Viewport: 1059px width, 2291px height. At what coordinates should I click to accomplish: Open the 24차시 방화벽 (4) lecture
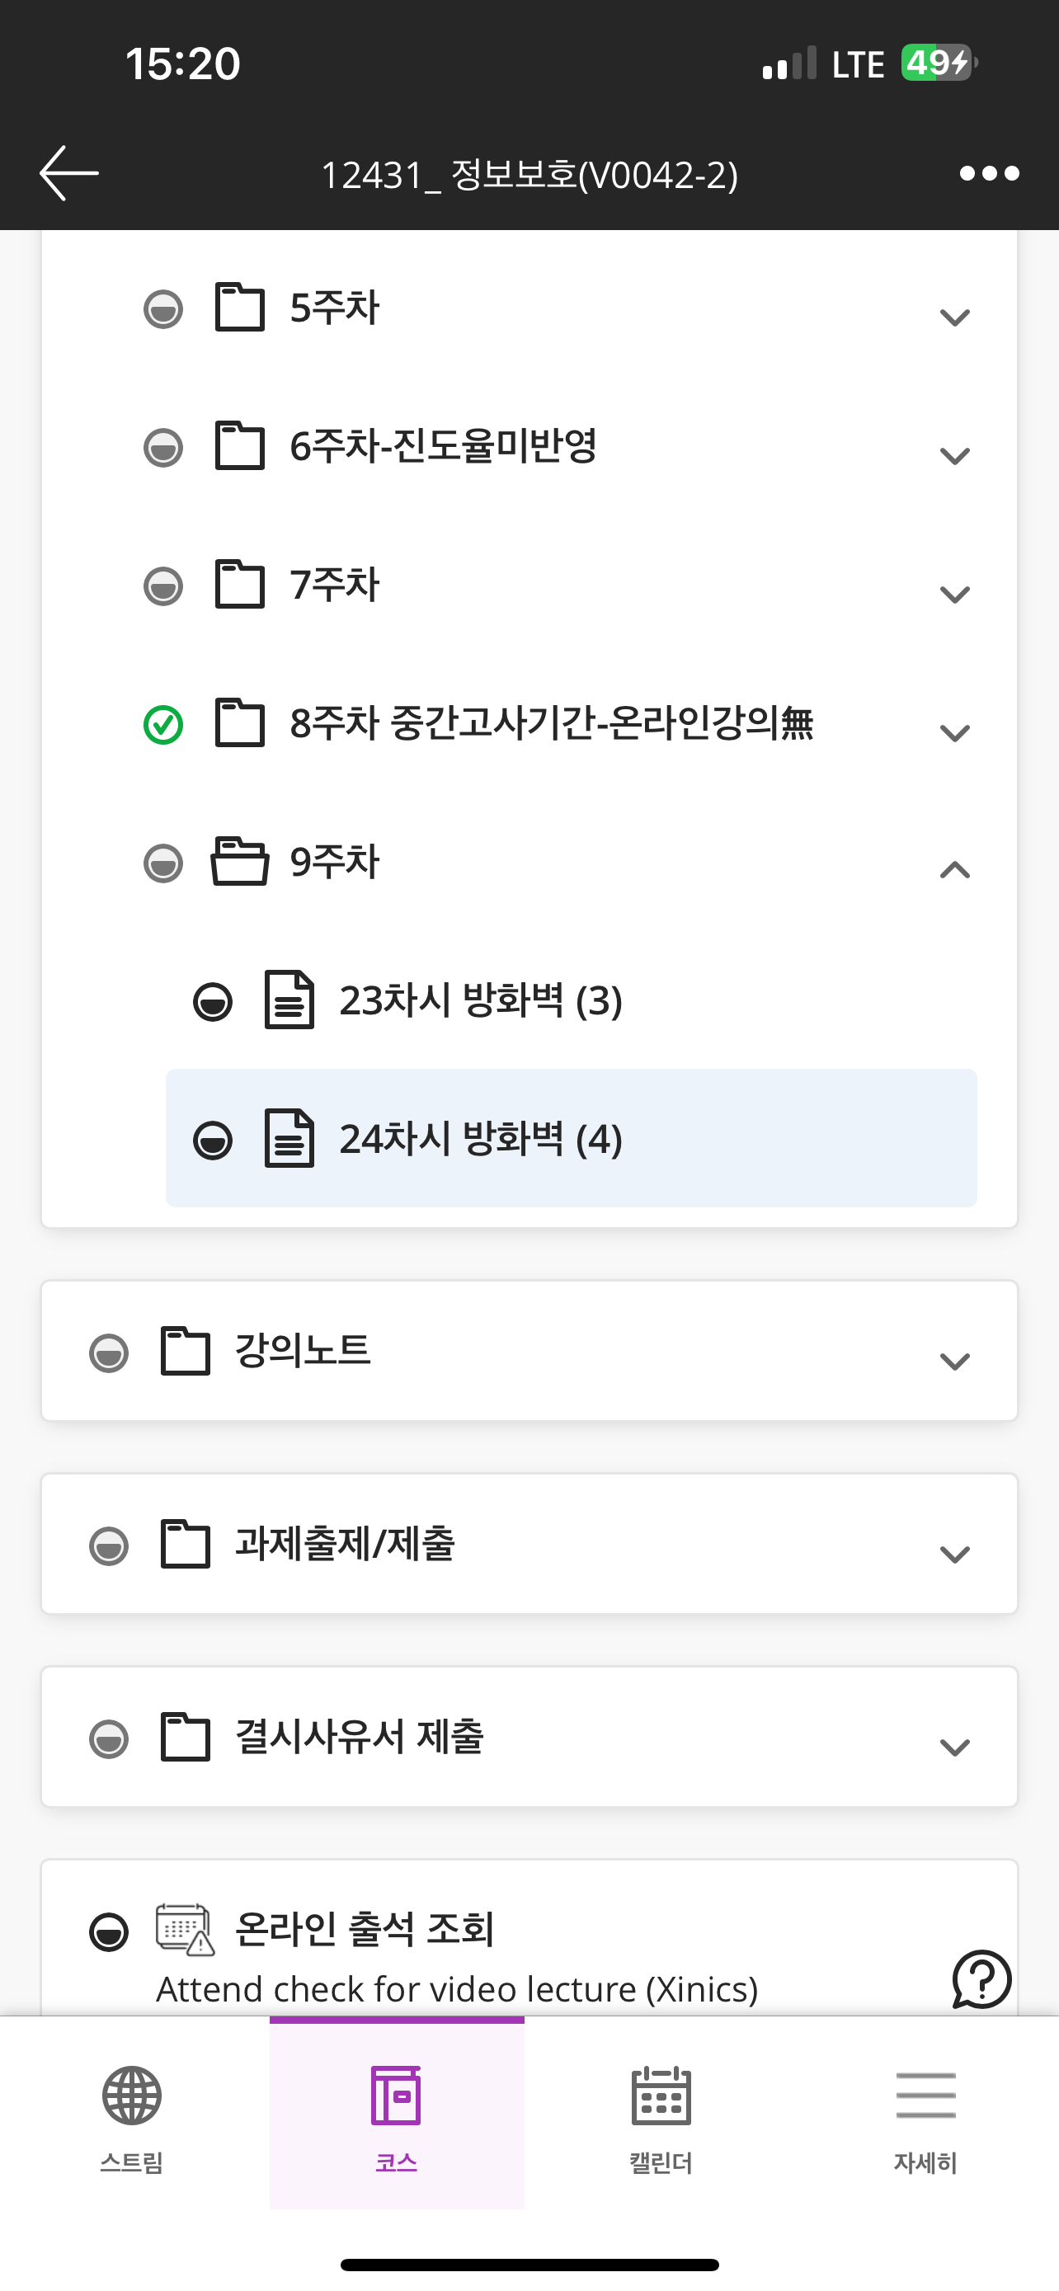(x=480, y=1139)
